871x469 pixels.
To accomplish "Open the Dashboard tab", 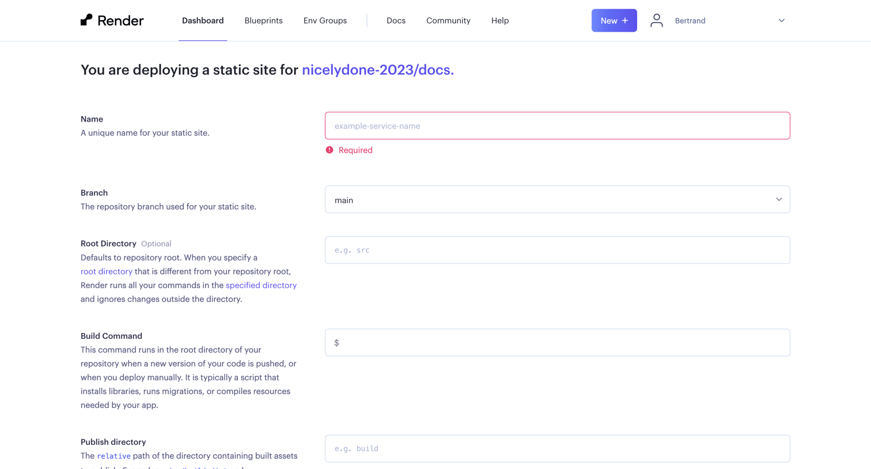I will (x=203, y=21).
